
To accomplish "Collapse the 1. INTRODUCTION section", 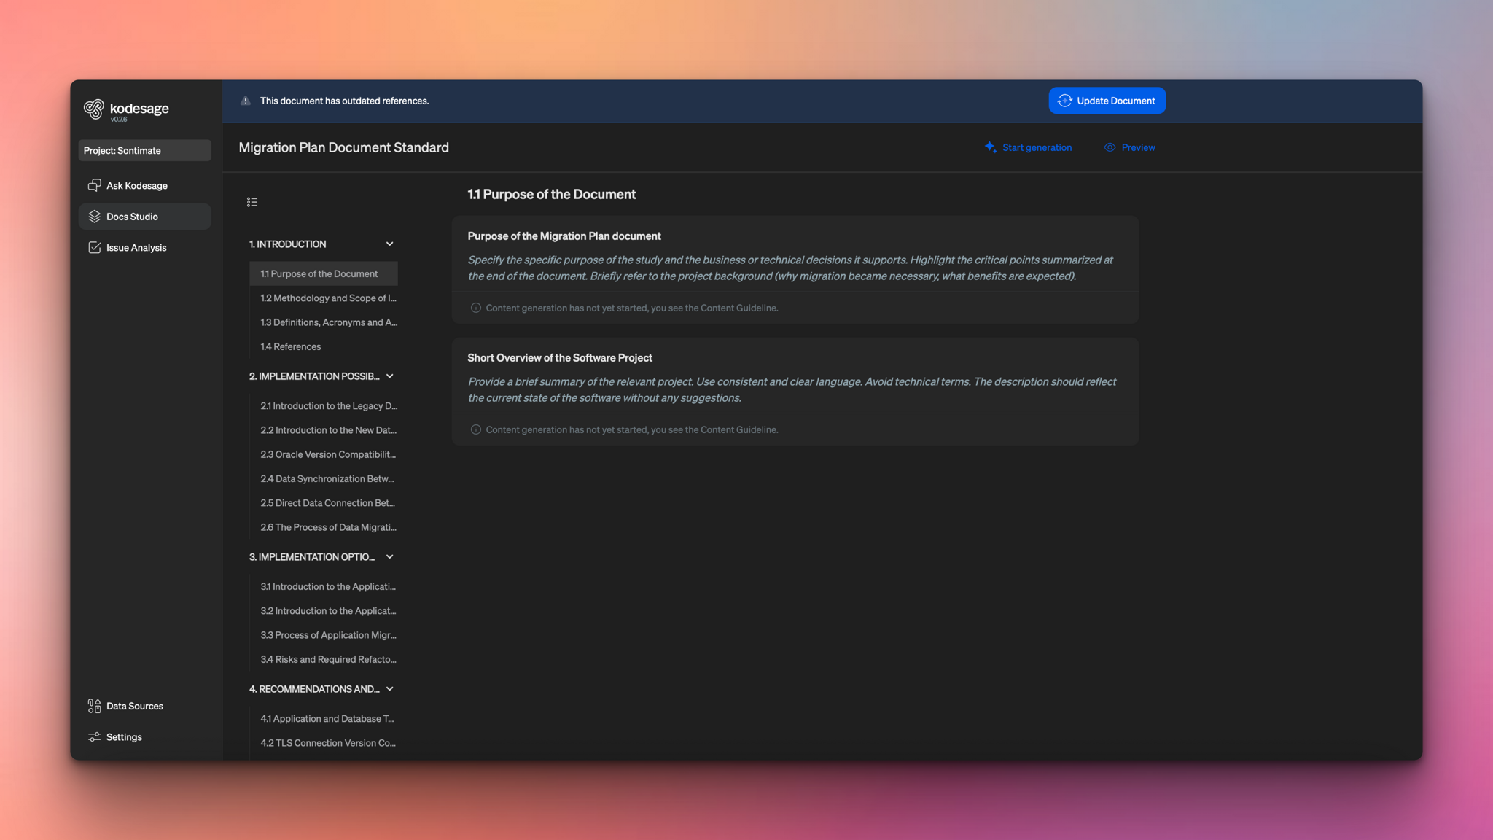I will [390, 244].
